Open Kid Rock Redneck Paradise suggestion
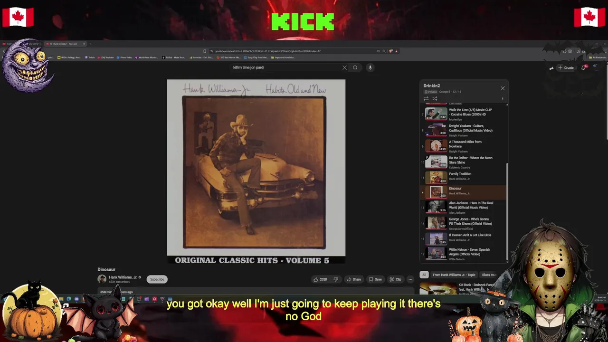This screenshot has height=342, width=608. 456,288
